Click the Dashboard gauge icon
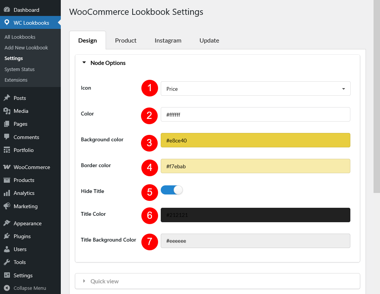Image resolution: width=380 pixels, height=294 pixels. coord(7,10)
